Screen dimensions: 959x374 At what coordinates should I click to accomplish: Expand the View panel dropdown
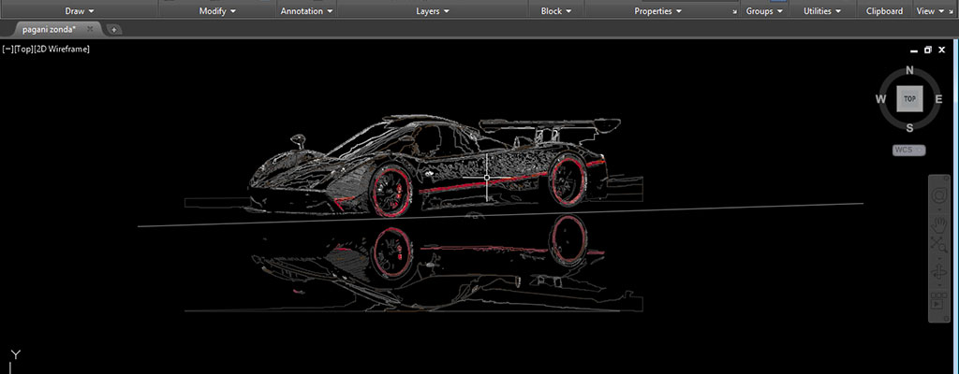click(930, 11)
